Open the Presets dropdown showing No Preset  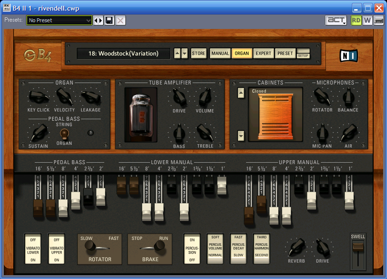tap(59, 20)
